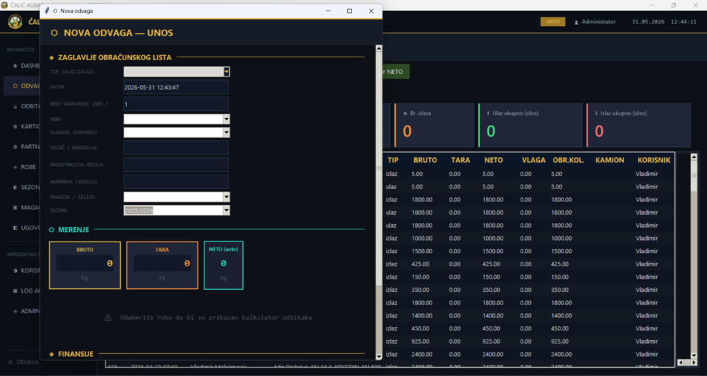
Task: Click the VOZAČ / DONOSILAC input field
Action: pyautogui.click(x=176, y=148)
